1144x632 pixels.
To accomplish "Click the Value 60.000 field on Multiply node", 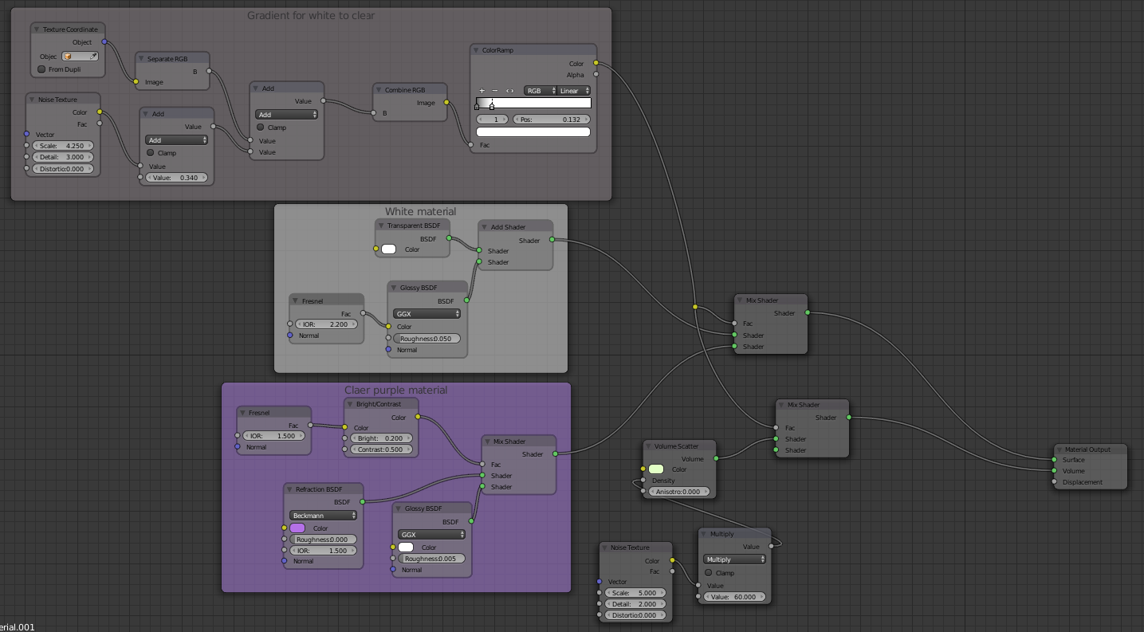I will click(735, 597).
